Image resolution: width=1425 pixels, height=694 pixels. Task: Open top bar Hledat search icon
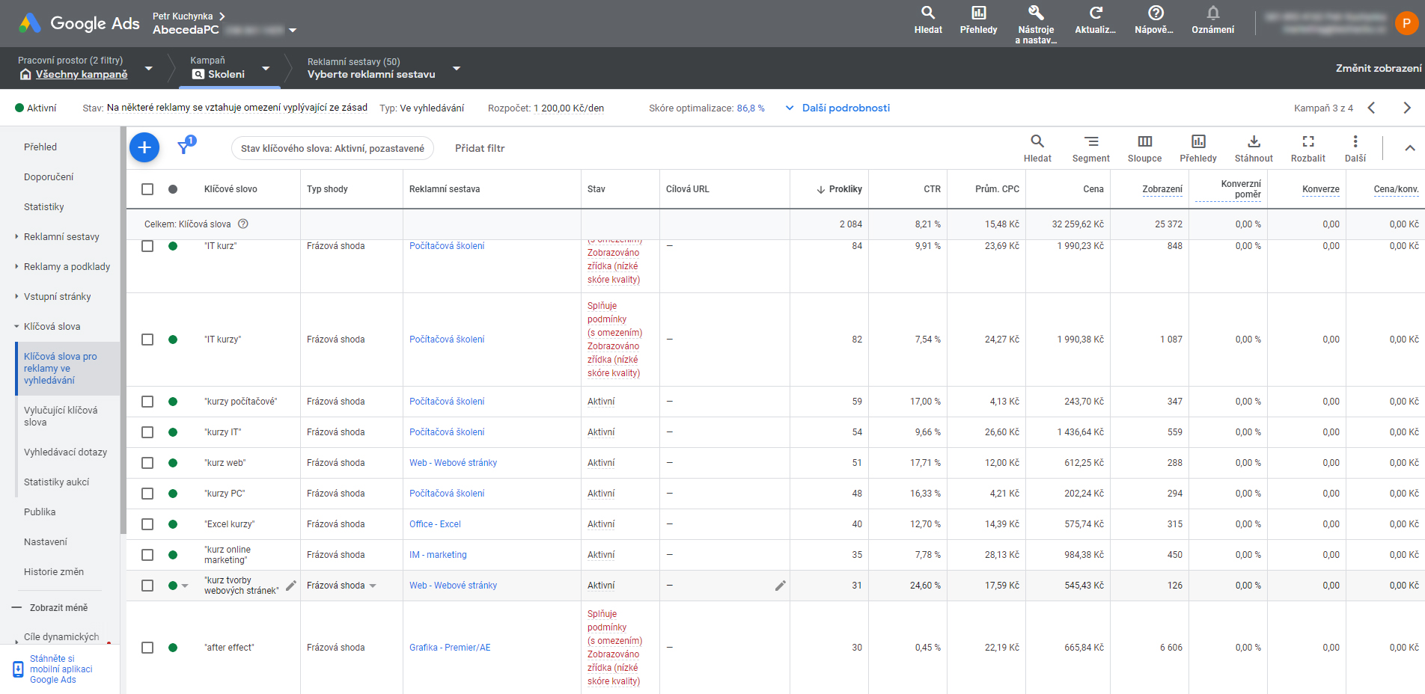click(928, 13)
